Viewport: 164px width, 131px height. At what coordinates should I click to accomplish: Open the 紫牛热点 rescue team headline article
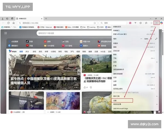pos(44,81)
